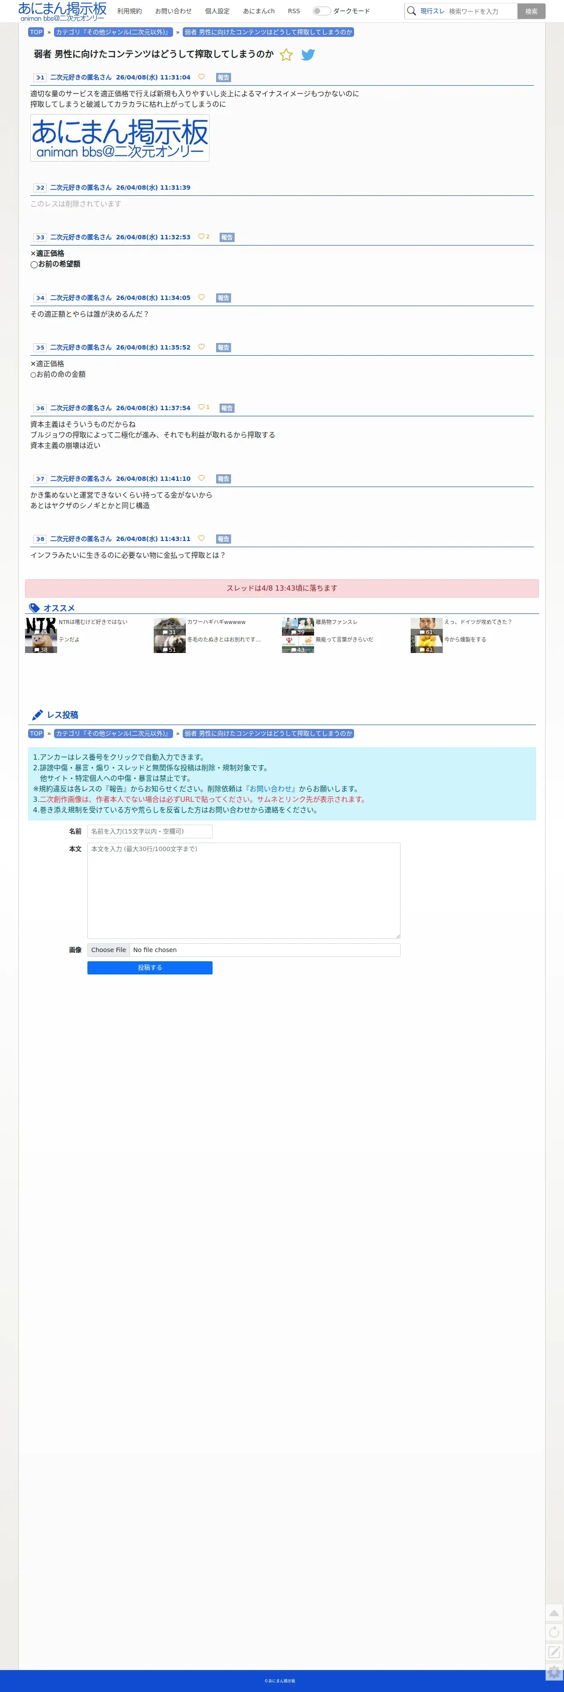Open the RSS menu link
Image resolution: width=564 pixels, height=1692 pixels.
tap(294, 11)
